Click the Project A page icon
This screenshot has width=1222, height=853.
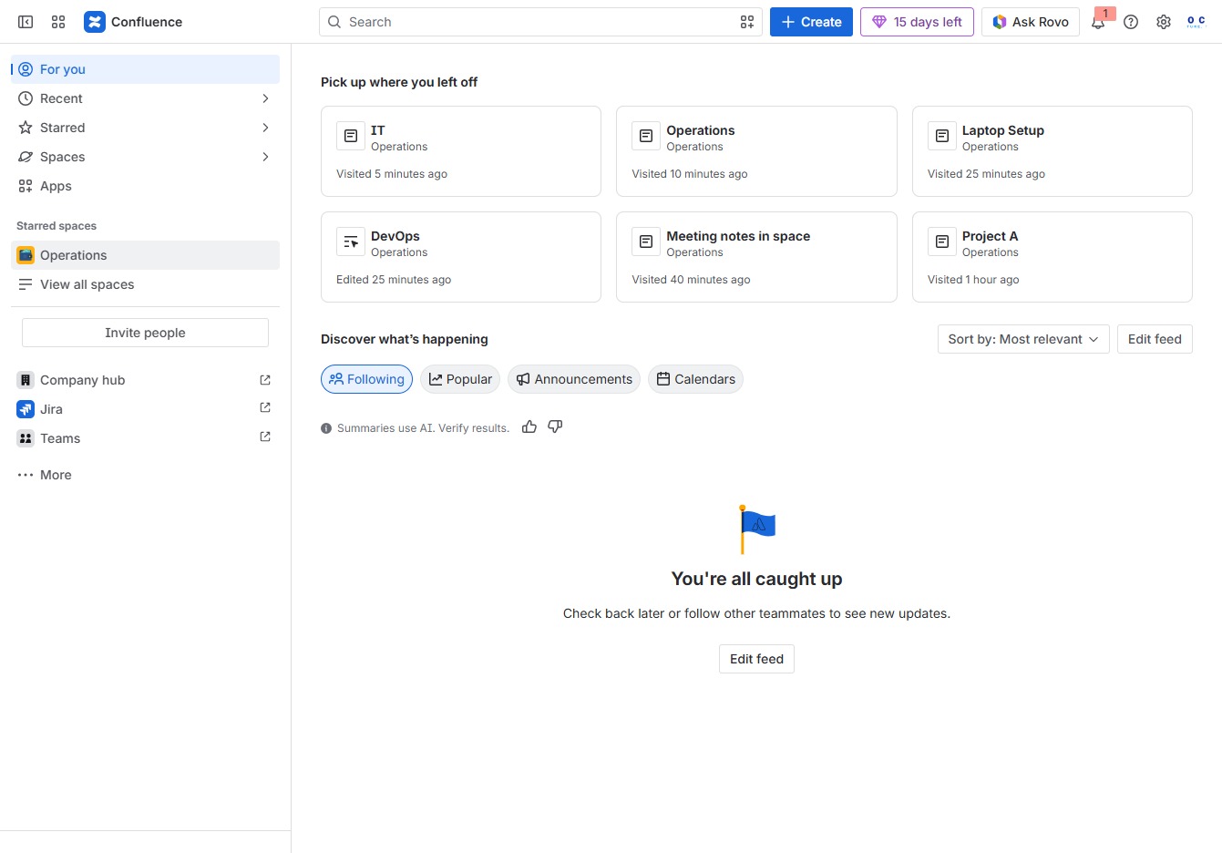click(942, 242)
